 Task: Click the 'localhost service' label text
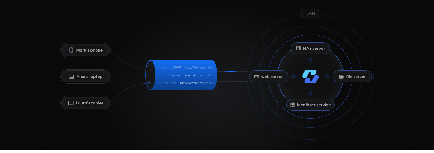click(x=314, y=105)
